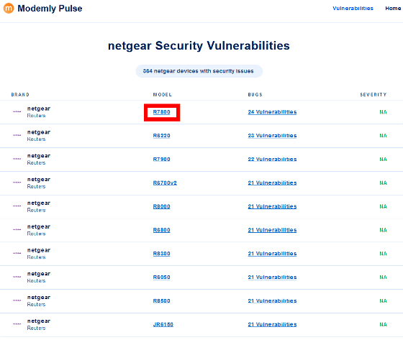The image size is (403, 340).
Task: Click the netgear brand logo in R7800 row
Action: 17,111
